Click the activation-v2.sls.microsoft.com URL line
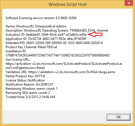The width and height of the screenshot is (135, 126). tap(64, 64)
